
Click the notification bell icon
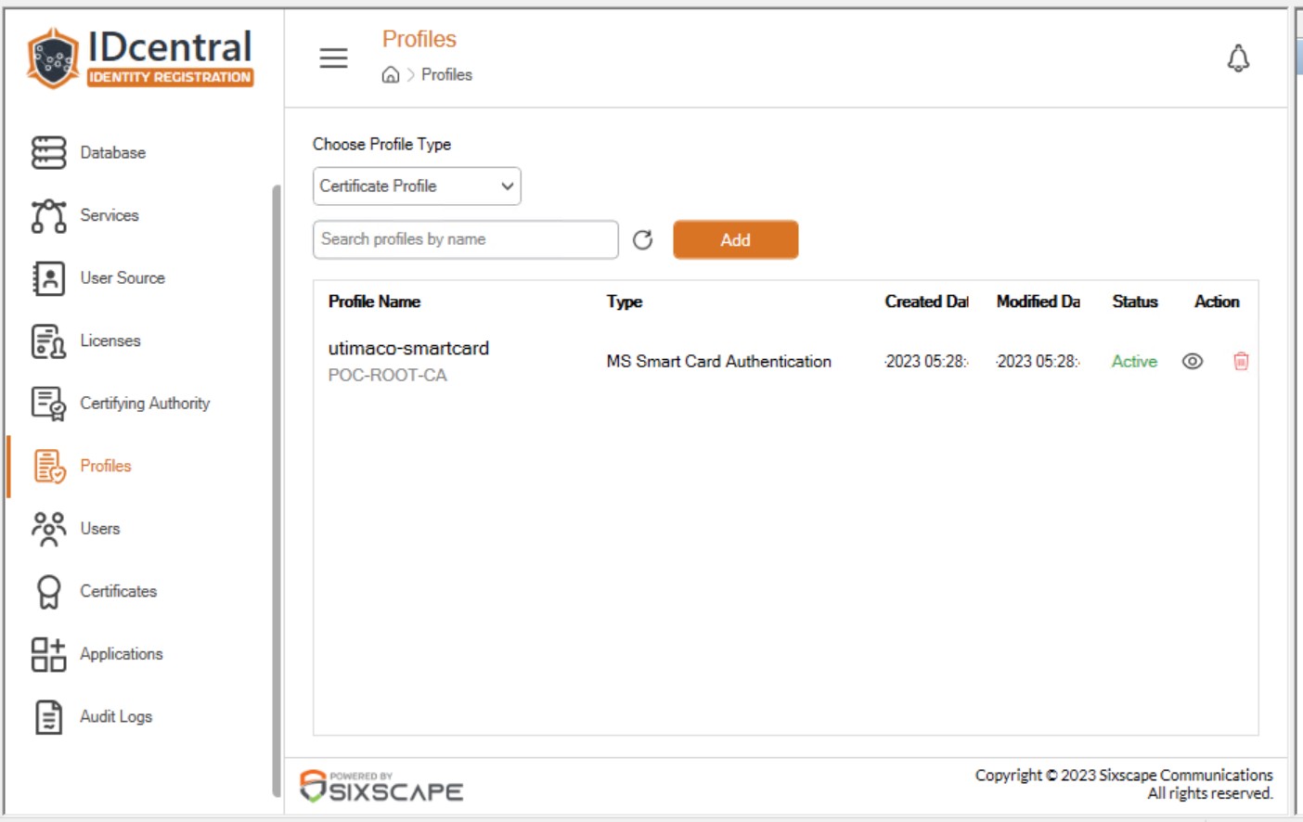(x=1238, y=58)
